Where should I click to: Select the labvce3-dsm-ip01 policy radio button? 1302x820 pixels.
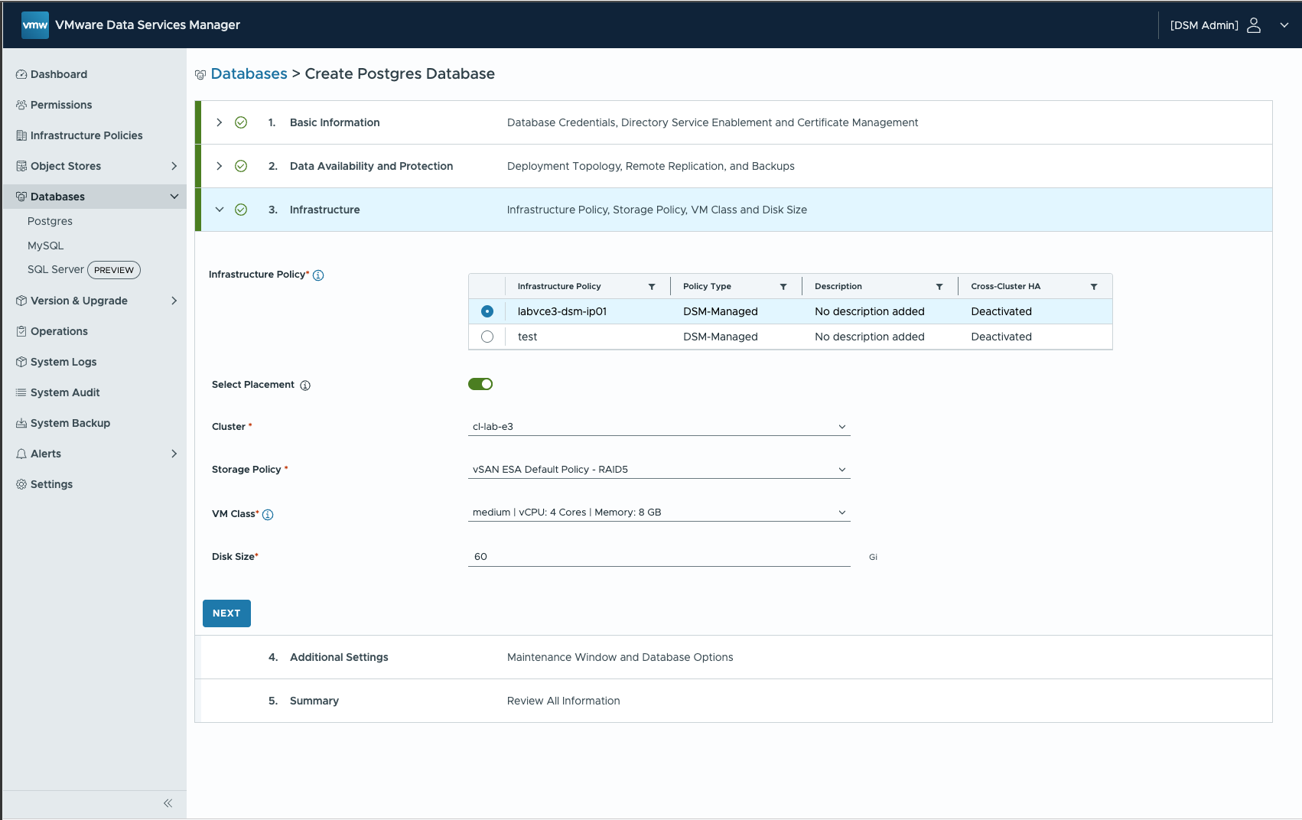(x=487, y=311)
